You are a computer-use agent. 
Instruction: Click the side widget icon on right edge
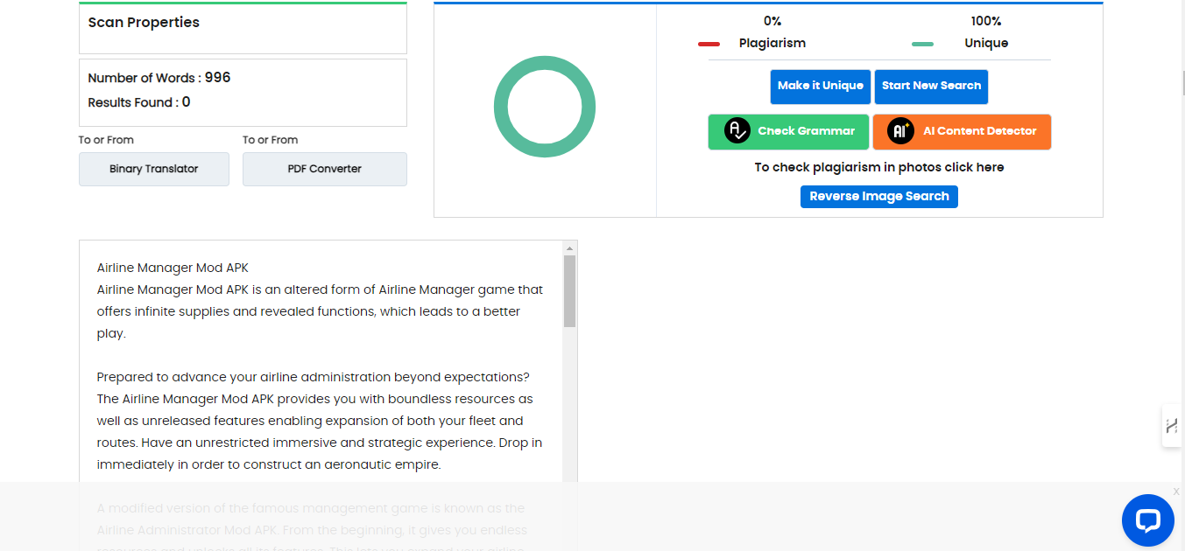pyautogui.click(x=1172, y=426)
